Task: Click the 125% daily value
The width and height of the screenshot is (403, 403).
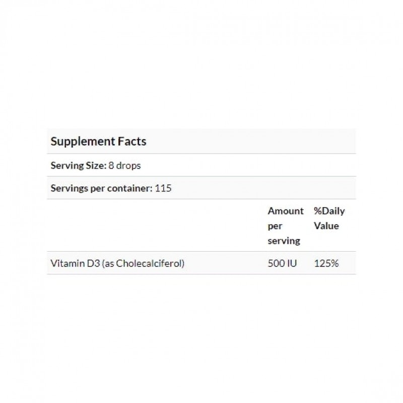Action: coord(326,263)
